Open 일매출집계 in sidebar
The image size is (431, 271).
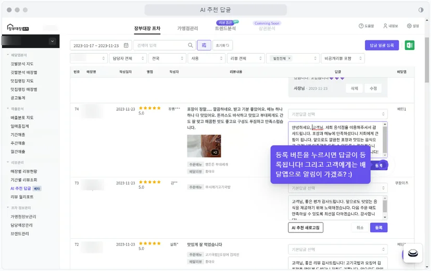pyautogui.click(x=20, y=126)
